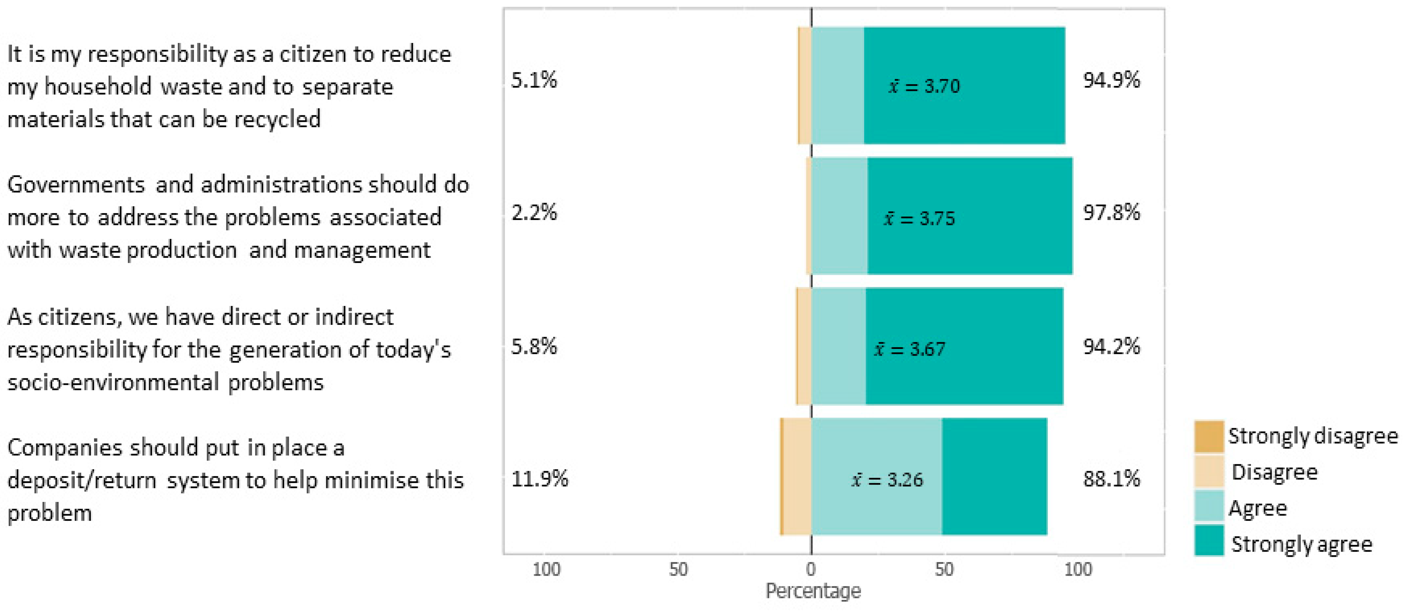Click the 97.8% agreement label
This screenshot has width=1405, height=613.
click(1111, 212)
